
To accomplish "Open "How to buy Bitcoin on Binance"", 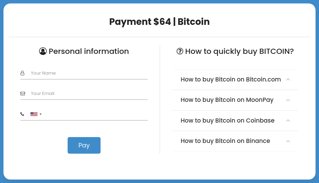I will tap(225, 141).
